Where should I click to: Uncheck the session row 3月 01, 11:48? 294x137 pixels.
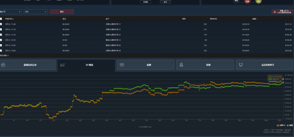[x=1, y=24]
